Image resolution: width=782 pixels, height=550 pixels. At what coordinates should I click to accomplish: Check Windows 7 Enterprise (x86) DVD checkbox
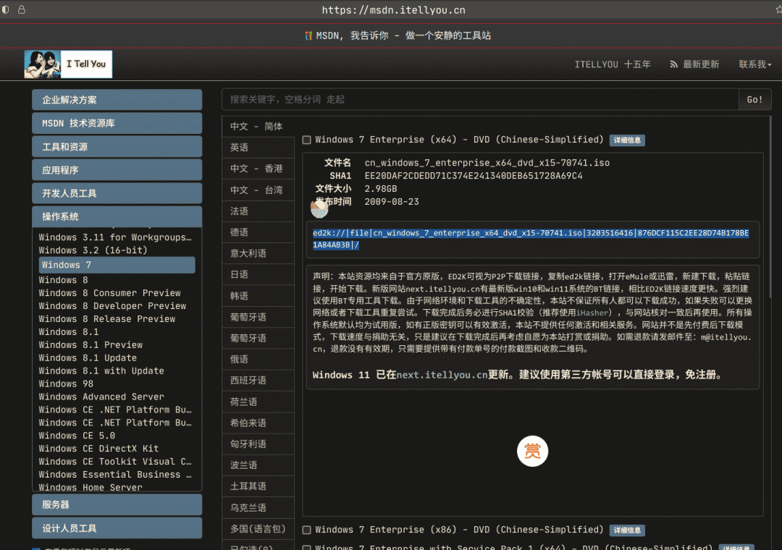click(x=307, y=530)
